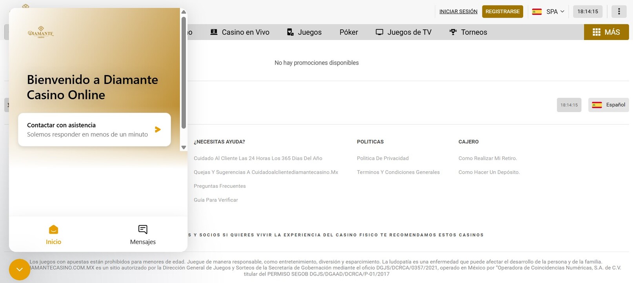633x283 pixels.
Task: Open the SPA language dropdown
Action: point(548,11)
